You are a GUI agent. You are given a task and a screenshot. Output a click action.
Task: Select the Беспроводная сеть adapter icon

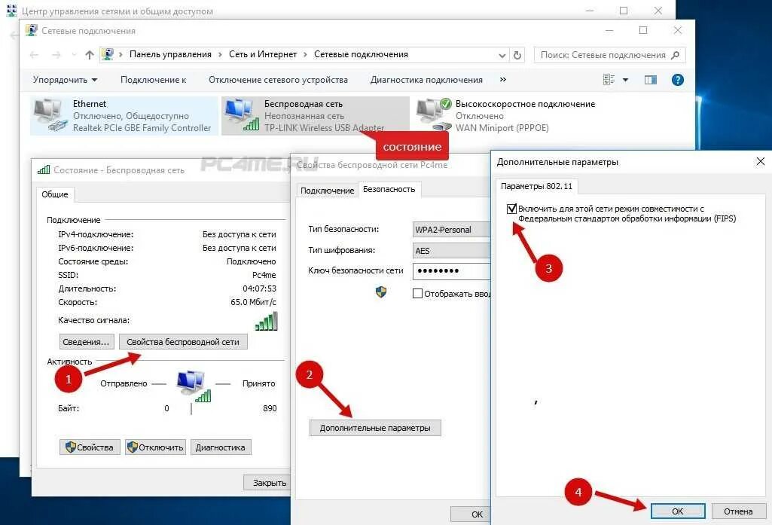click(241, 116)
